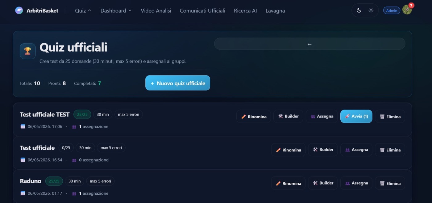Click the Quiz ufficiali heading
This screenshot has width=432, height=203.
pos(73,47)
